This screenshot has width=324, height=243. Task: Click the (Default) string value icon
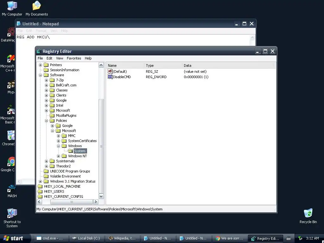pyautogui.click(x=110, y=71)
